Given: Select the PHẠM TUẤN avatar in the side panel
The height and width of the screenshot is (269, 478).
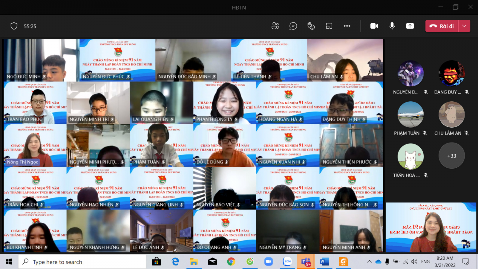Looking at the screenshot, I should [410, 114].
